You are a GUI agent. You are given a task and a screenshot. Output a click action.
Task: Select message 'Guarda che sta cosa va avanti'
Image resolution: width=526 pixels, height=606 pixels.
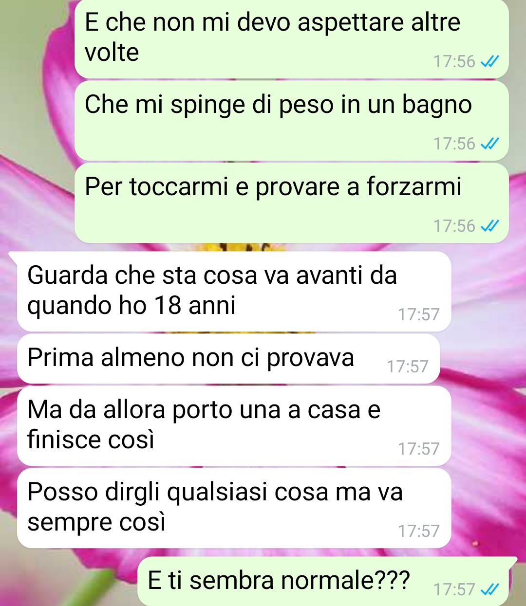pos(234,292)
